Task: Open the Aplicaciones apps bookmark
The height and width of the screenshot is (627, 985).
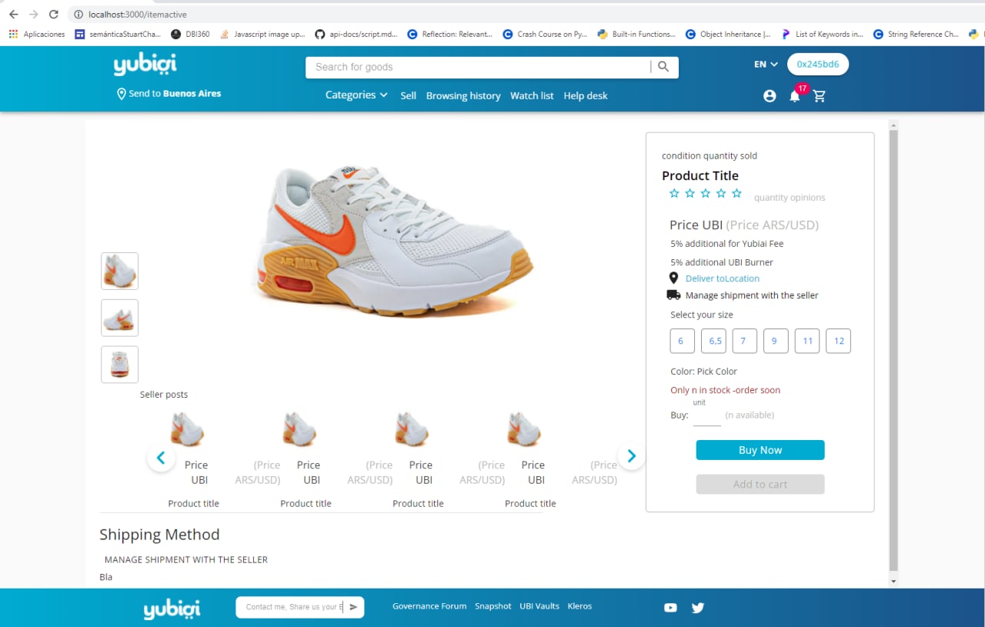Action: (37, 34)
